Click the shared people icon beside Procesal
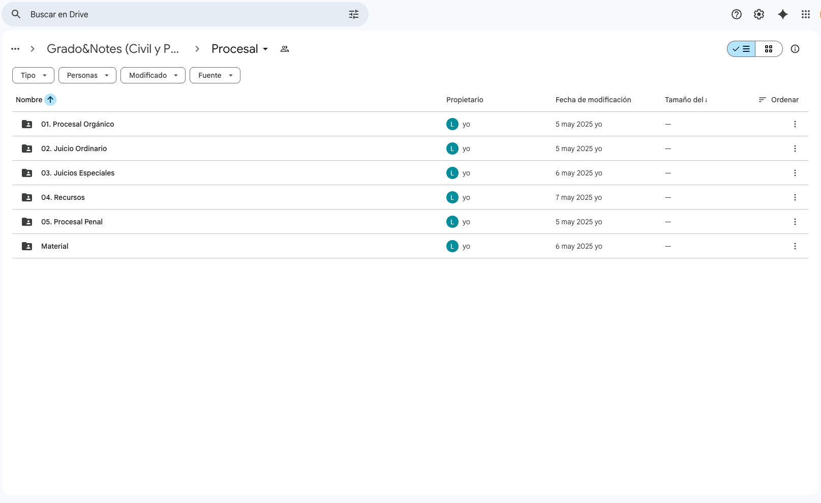821x503 pixels. coord(285,49)
